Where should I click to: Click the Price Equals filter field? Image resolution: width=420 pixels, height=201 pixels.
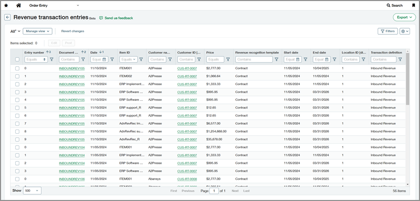coord(215,60)
